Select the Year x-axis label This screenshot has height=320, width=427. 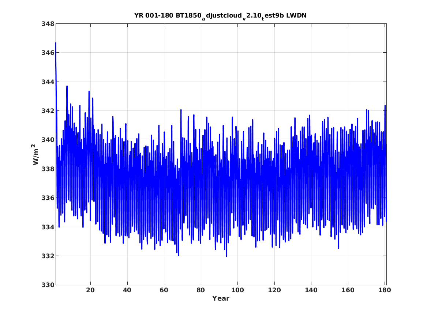click(221, 298)
